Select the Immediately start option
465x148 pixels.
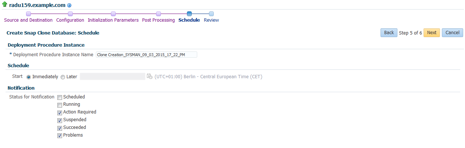29,77
